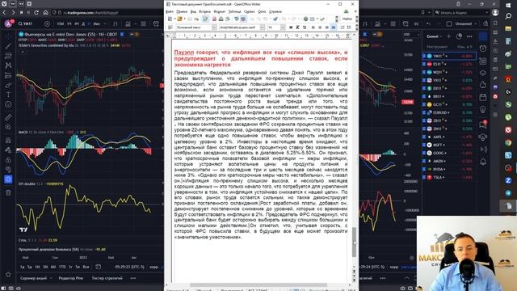The height and width of the screenshot is (291, 517).
Task: Select the ES1! row in watchlist
Action: 449,64
